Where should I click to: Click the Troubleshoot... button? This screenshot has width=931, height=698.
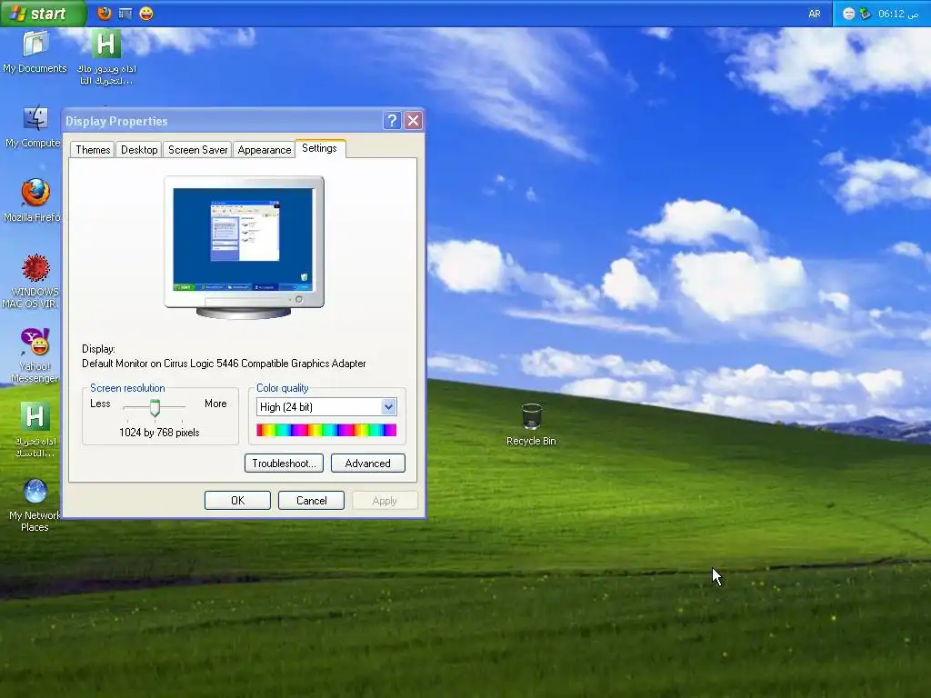tap(284, 464)
